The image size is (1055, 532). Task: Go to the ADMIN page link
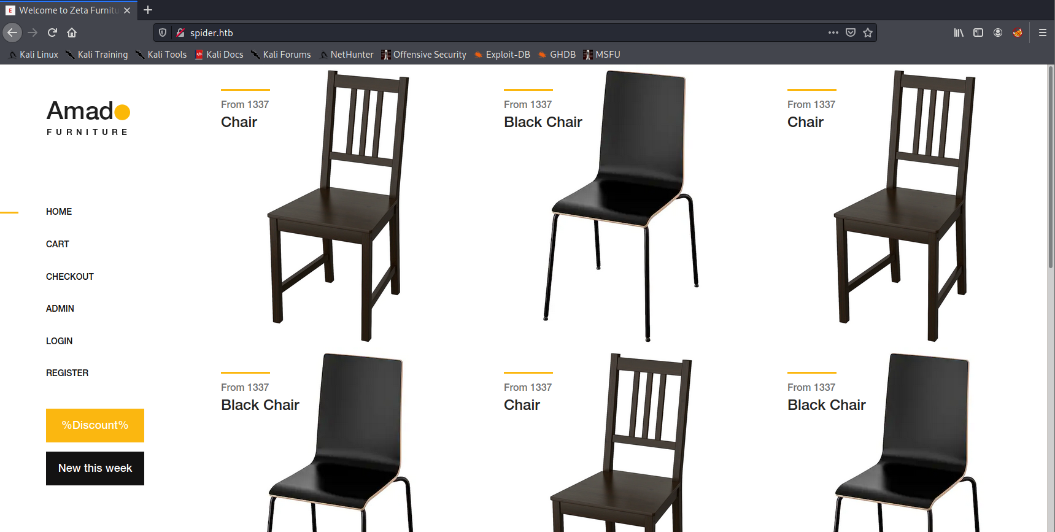(x=60, y=309)
